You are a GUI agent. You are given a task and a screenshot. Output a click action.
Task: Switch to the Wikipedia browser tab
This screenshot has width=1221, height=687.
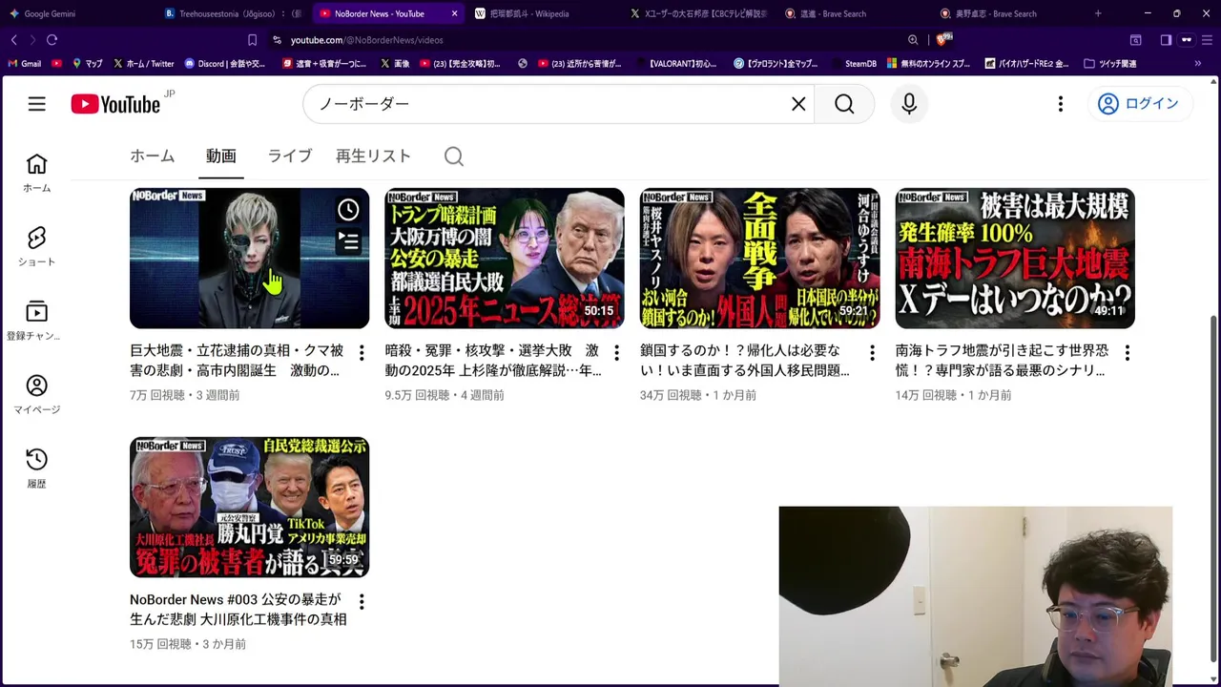tap(544, 13)
